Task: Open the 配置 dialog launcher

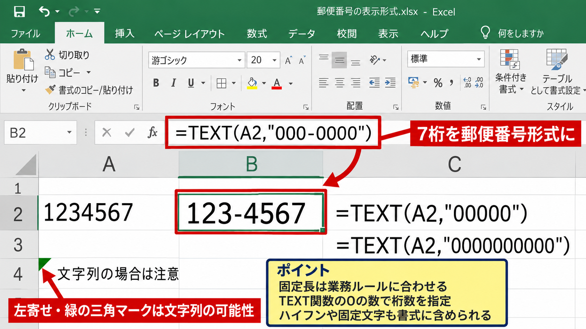Action: 396,107
